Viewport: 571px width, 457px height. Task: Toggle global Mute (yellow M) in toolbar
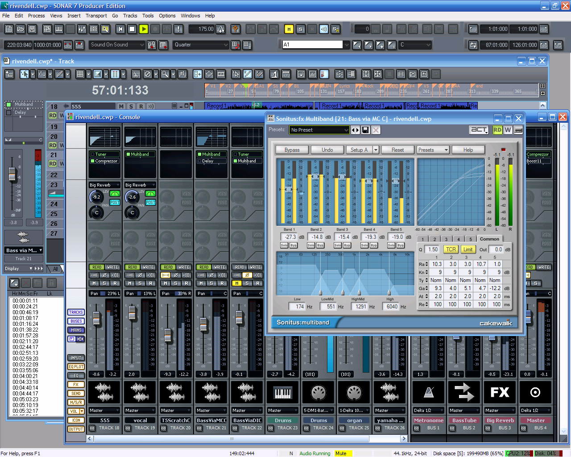coord(289,29)
